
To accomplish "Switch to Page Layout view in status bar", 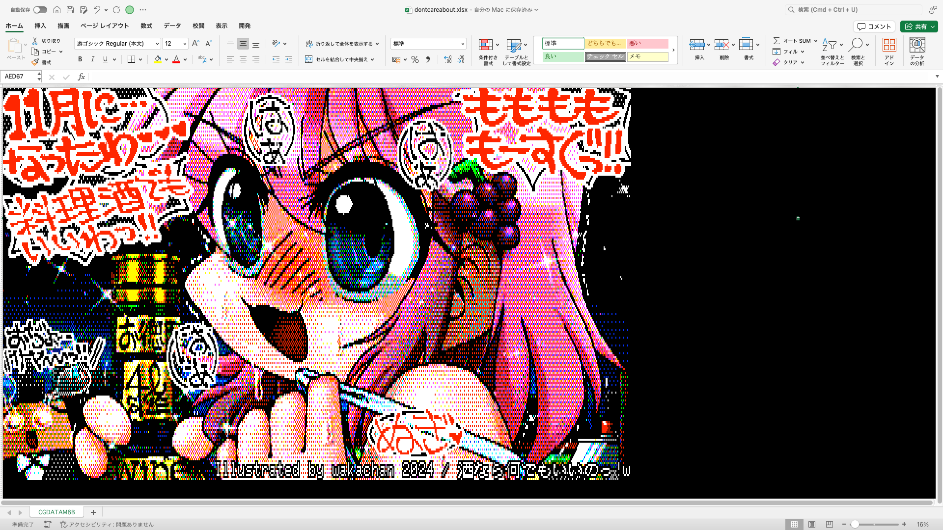I will click(812, 525).
